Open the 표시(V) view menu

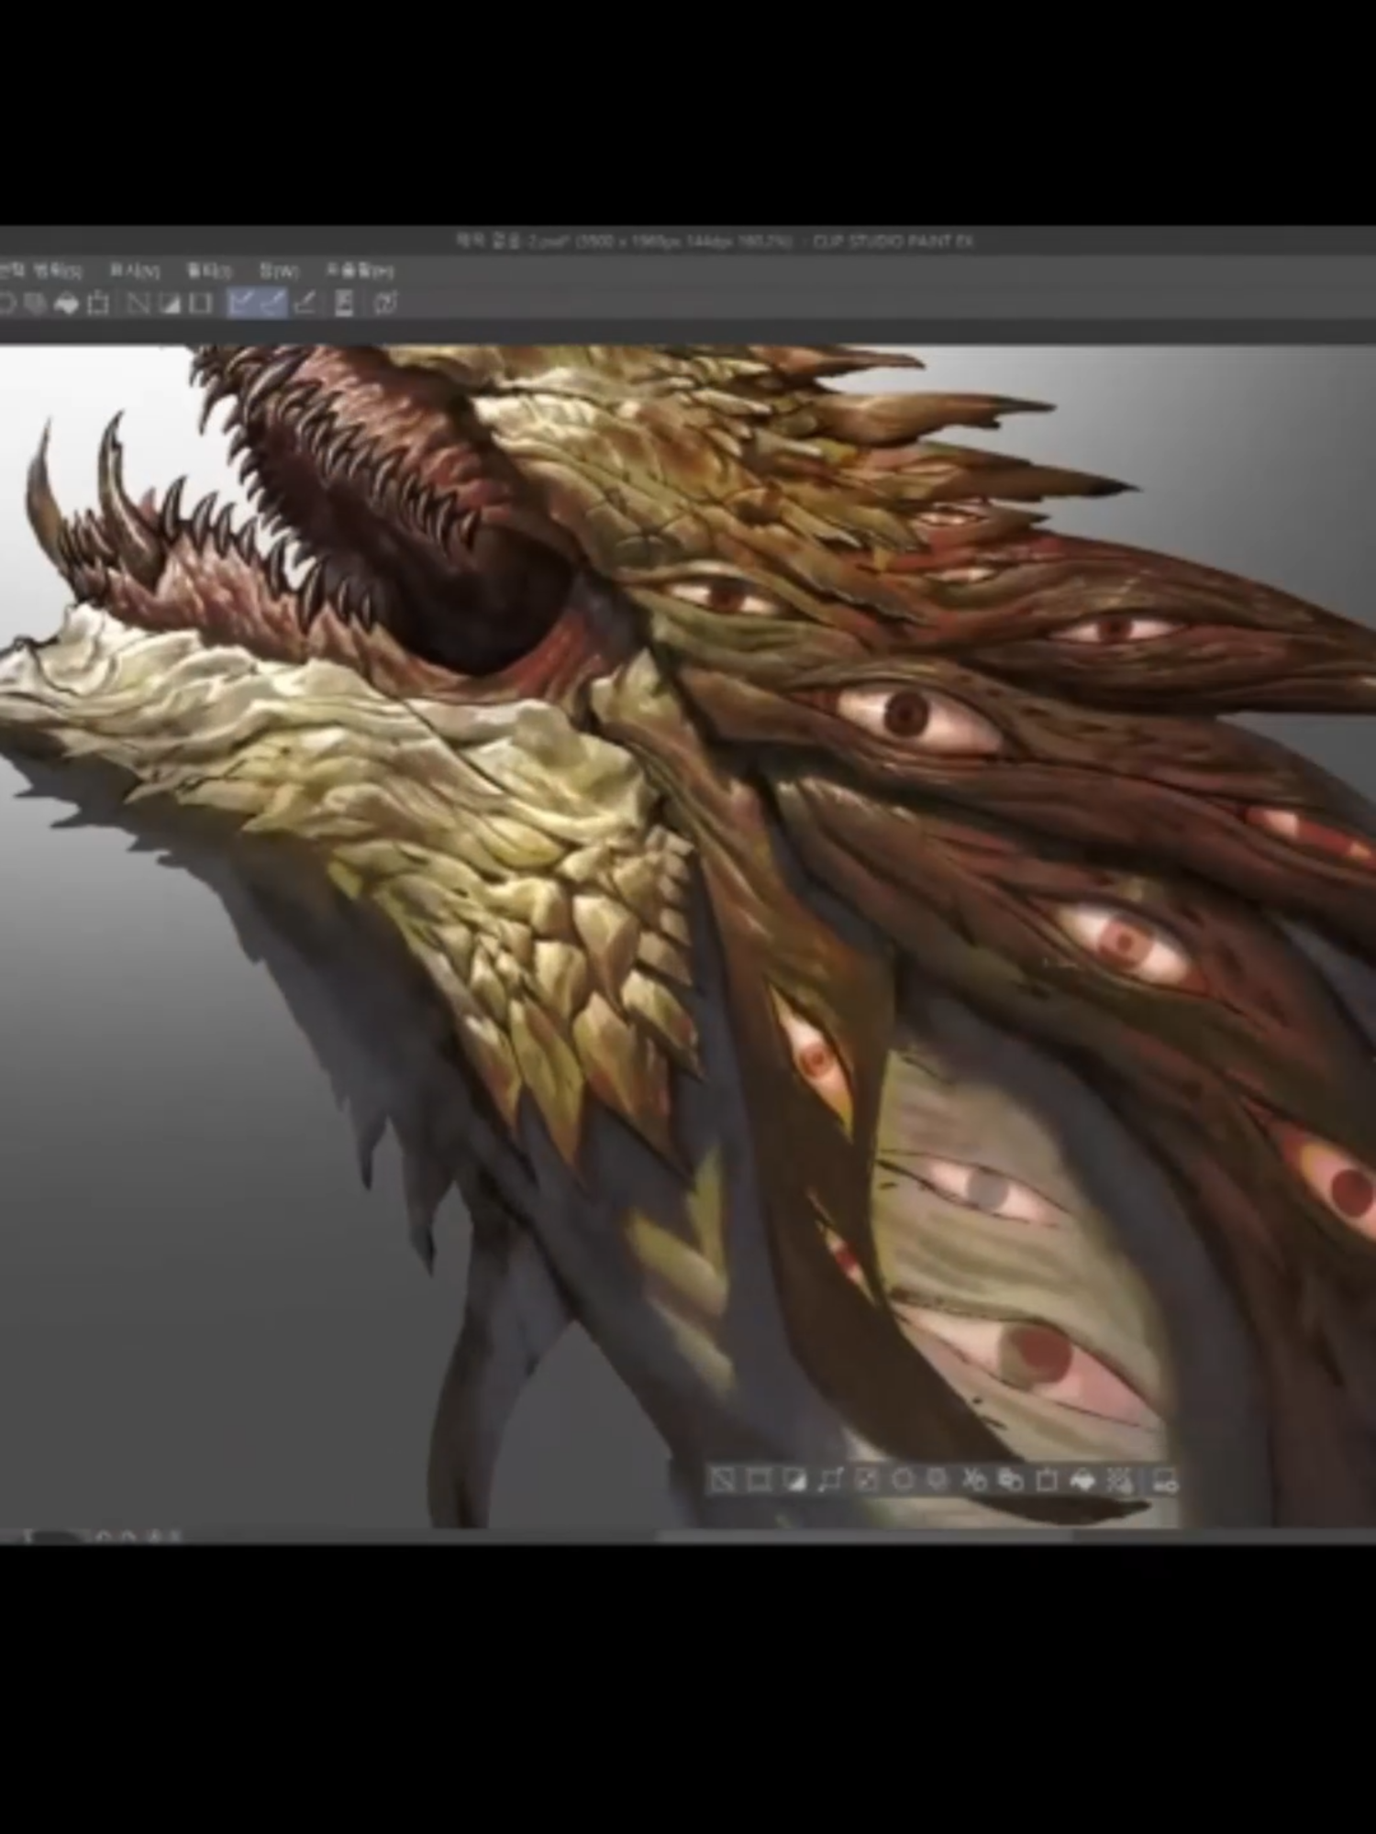point(134,271)
